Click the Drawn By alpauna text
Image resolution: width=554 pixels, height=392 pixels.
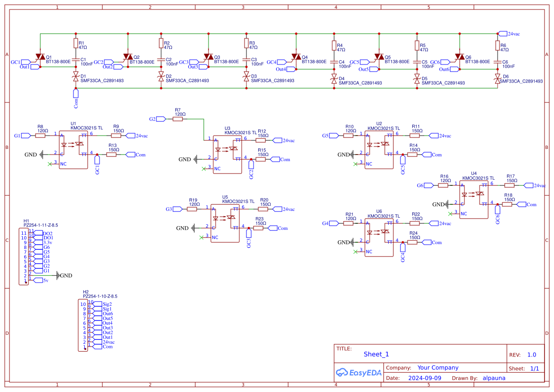494,378
